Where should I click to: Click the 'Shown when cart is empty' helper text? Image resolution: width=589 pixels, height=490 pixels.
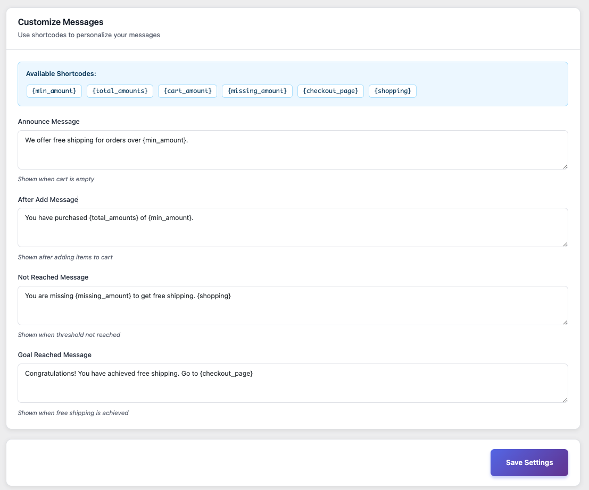click(56, 179)
